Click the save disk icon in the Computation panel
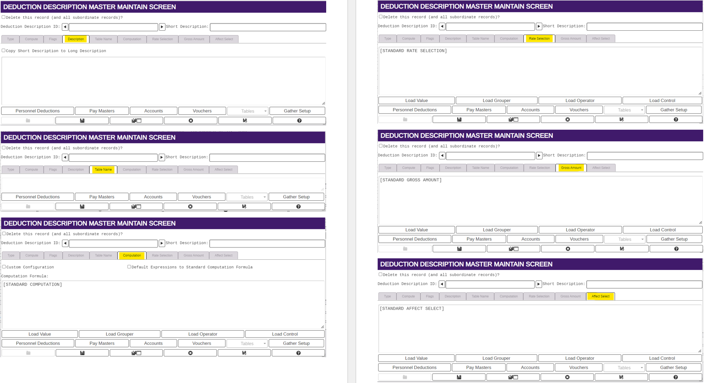 [82, 353]
